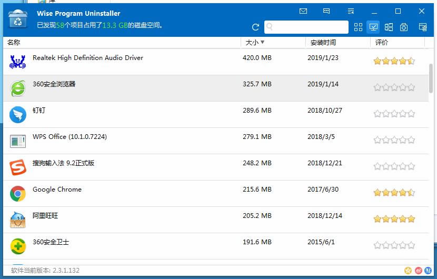437x279 pixels.
Task: Select the monitor desktop-programs view icon
Action: (x=373, y=27)
